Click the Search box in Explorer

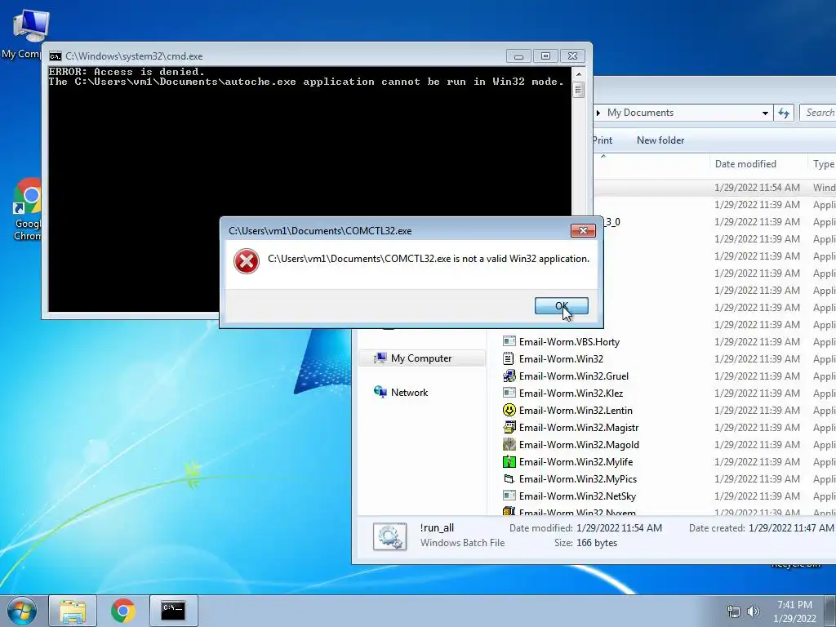point(818,113)
